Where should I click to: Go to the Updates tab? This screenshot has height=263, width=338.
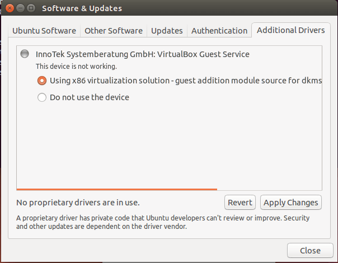tap(167, 31)
